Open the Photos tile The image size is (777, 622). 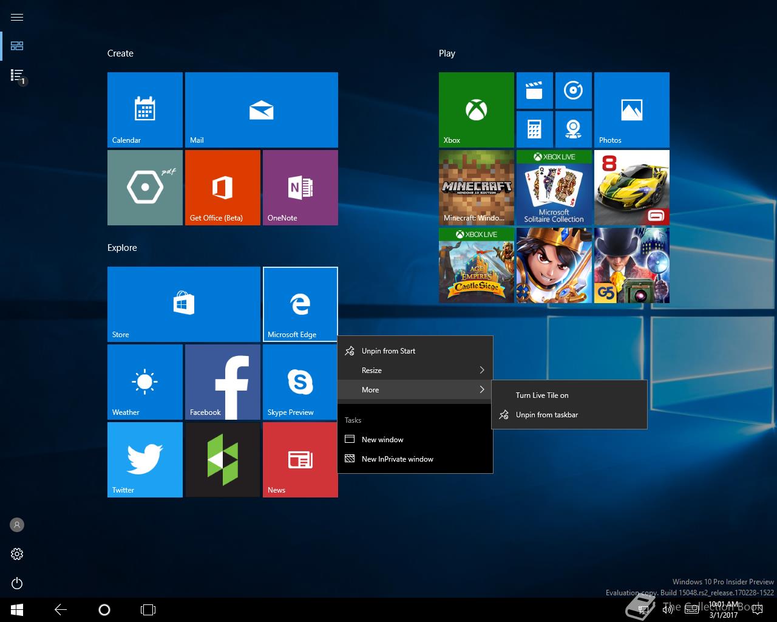pyautogui.click(x=632, y=110)
